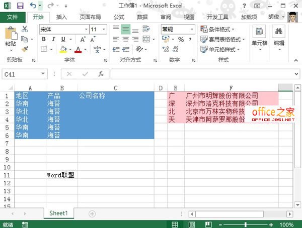
Task: Select the Sheet1 worksheet tab
Action: click(58, 213)
